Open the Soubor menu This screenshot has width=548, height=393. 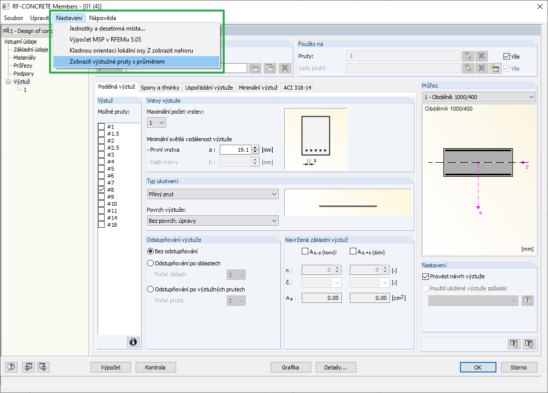tap(14, 18)
